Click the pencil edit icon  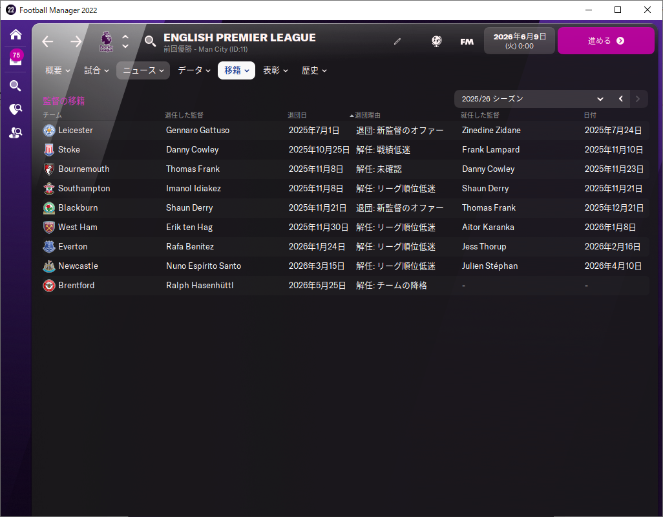(x=397, y=41)
